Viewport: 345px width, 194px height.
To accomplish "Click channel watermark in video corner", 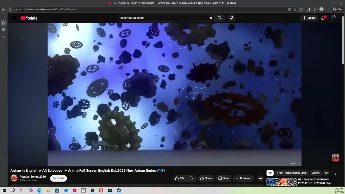I will pyautogui.click(x=336, y=158).
